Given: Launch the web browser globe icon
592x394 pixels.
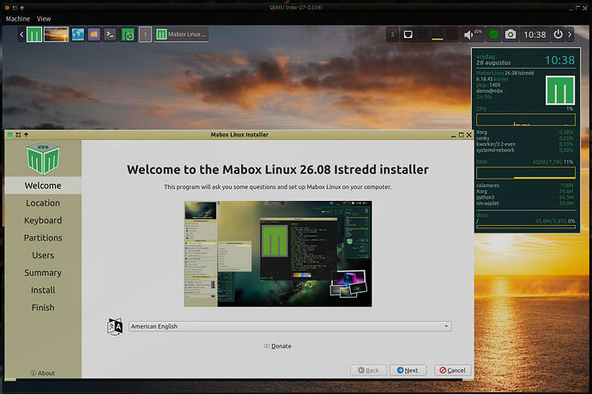Looking at the screenshot, I should [x=78, y=34].
